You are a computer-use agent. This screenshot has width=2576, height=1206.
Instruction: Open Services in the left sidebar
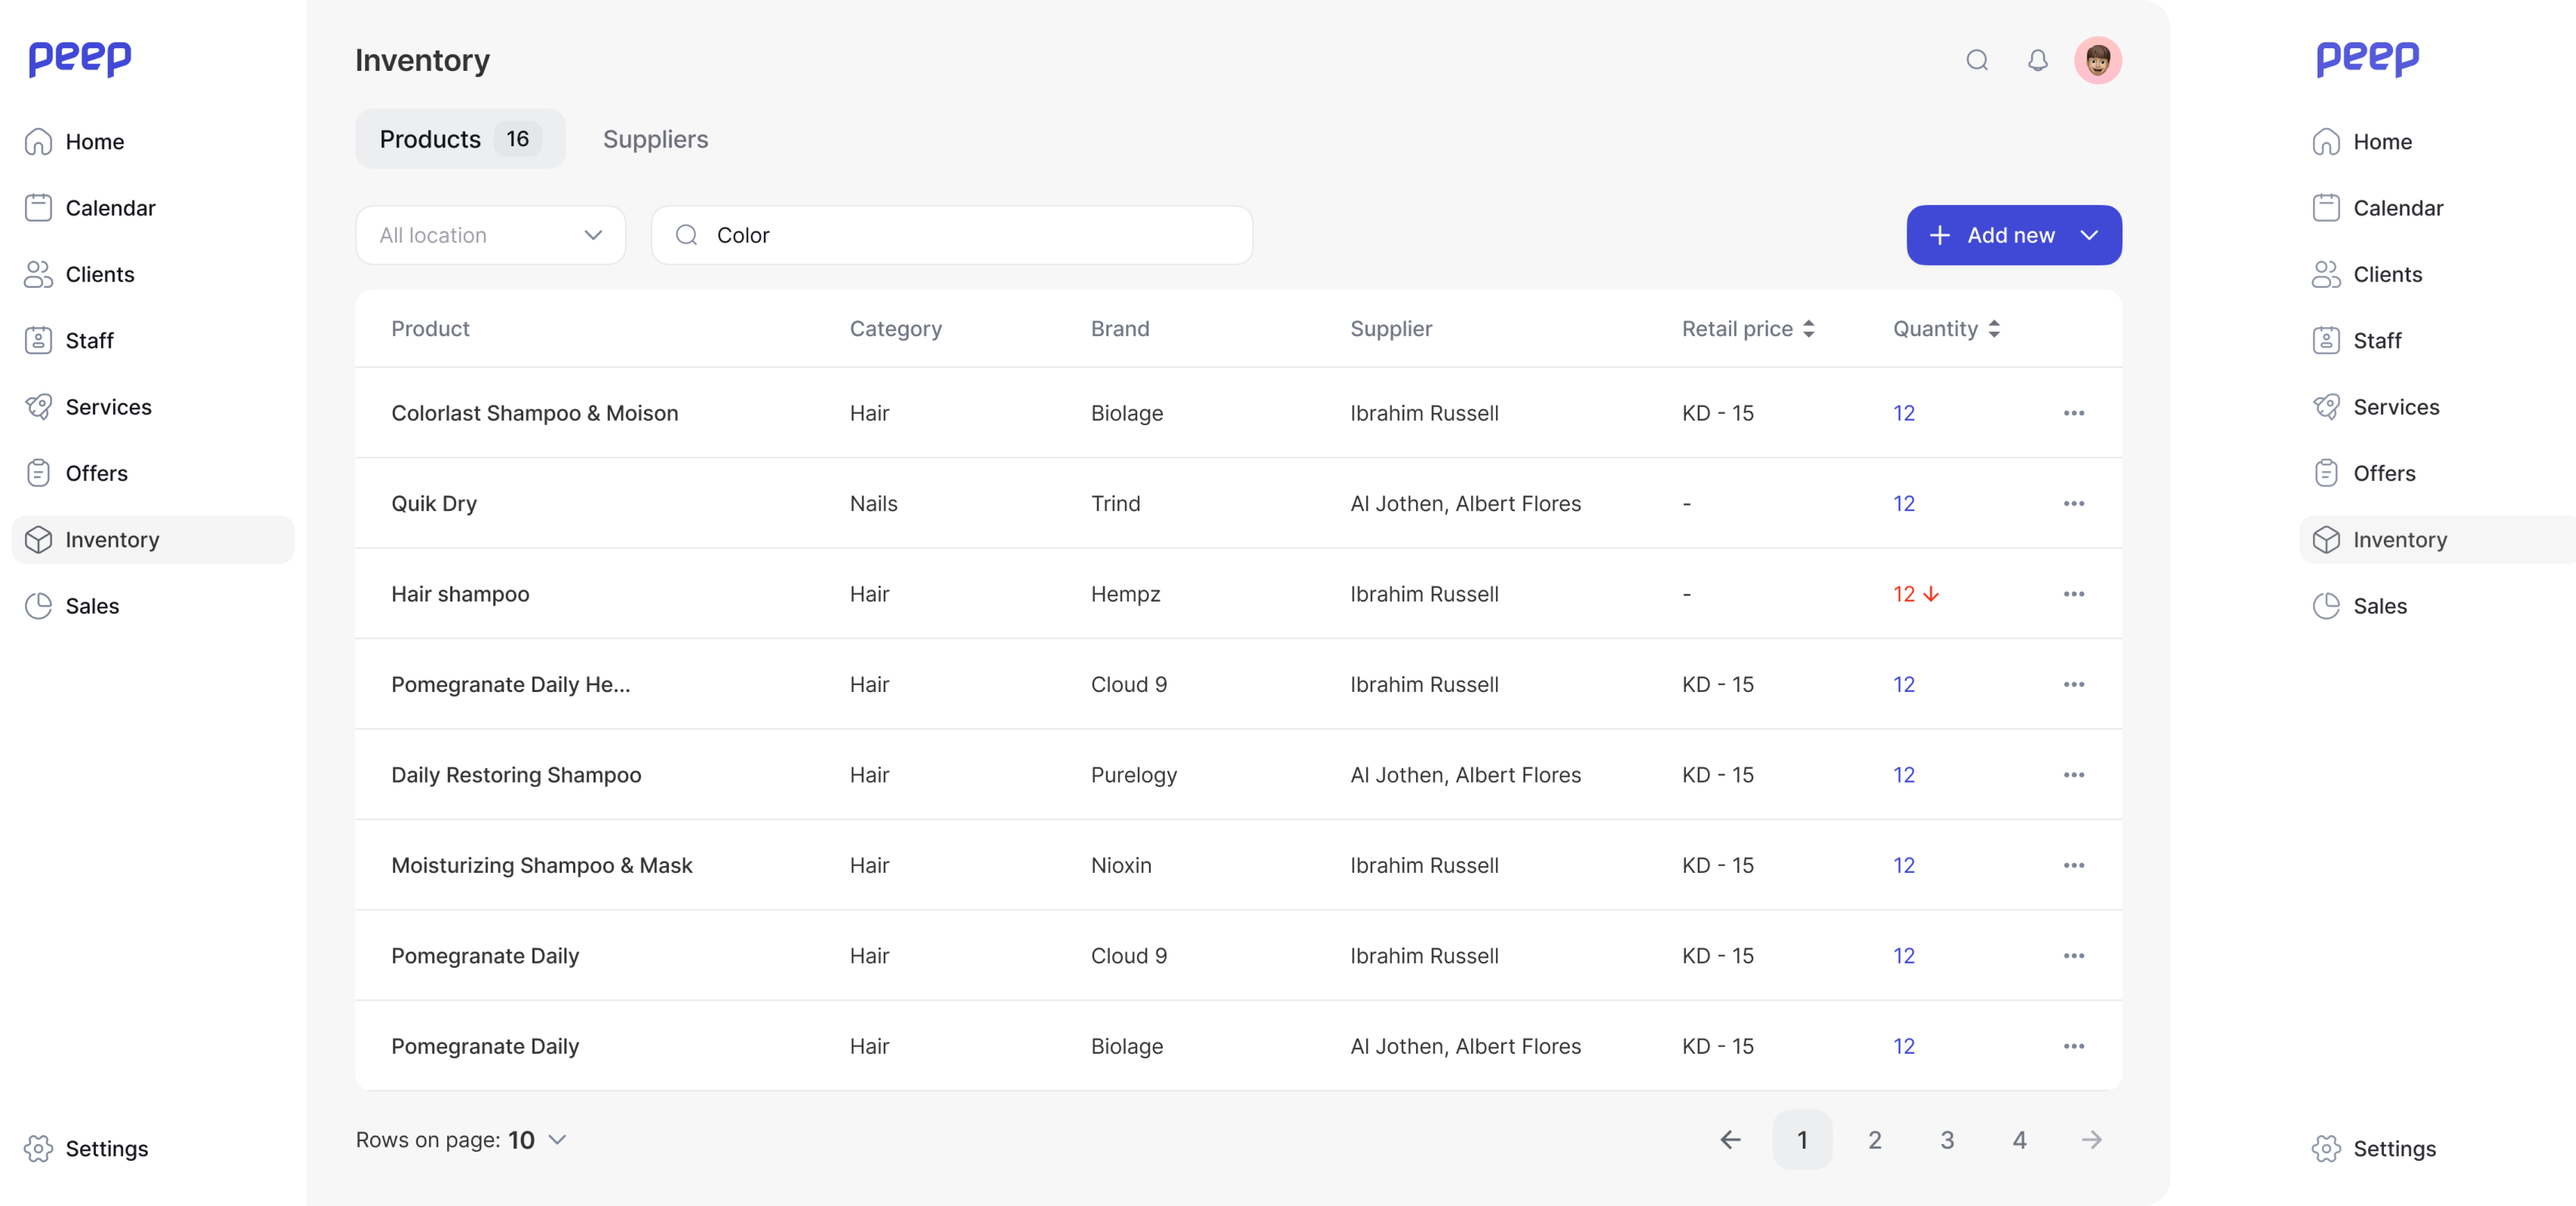coord(108,407)
